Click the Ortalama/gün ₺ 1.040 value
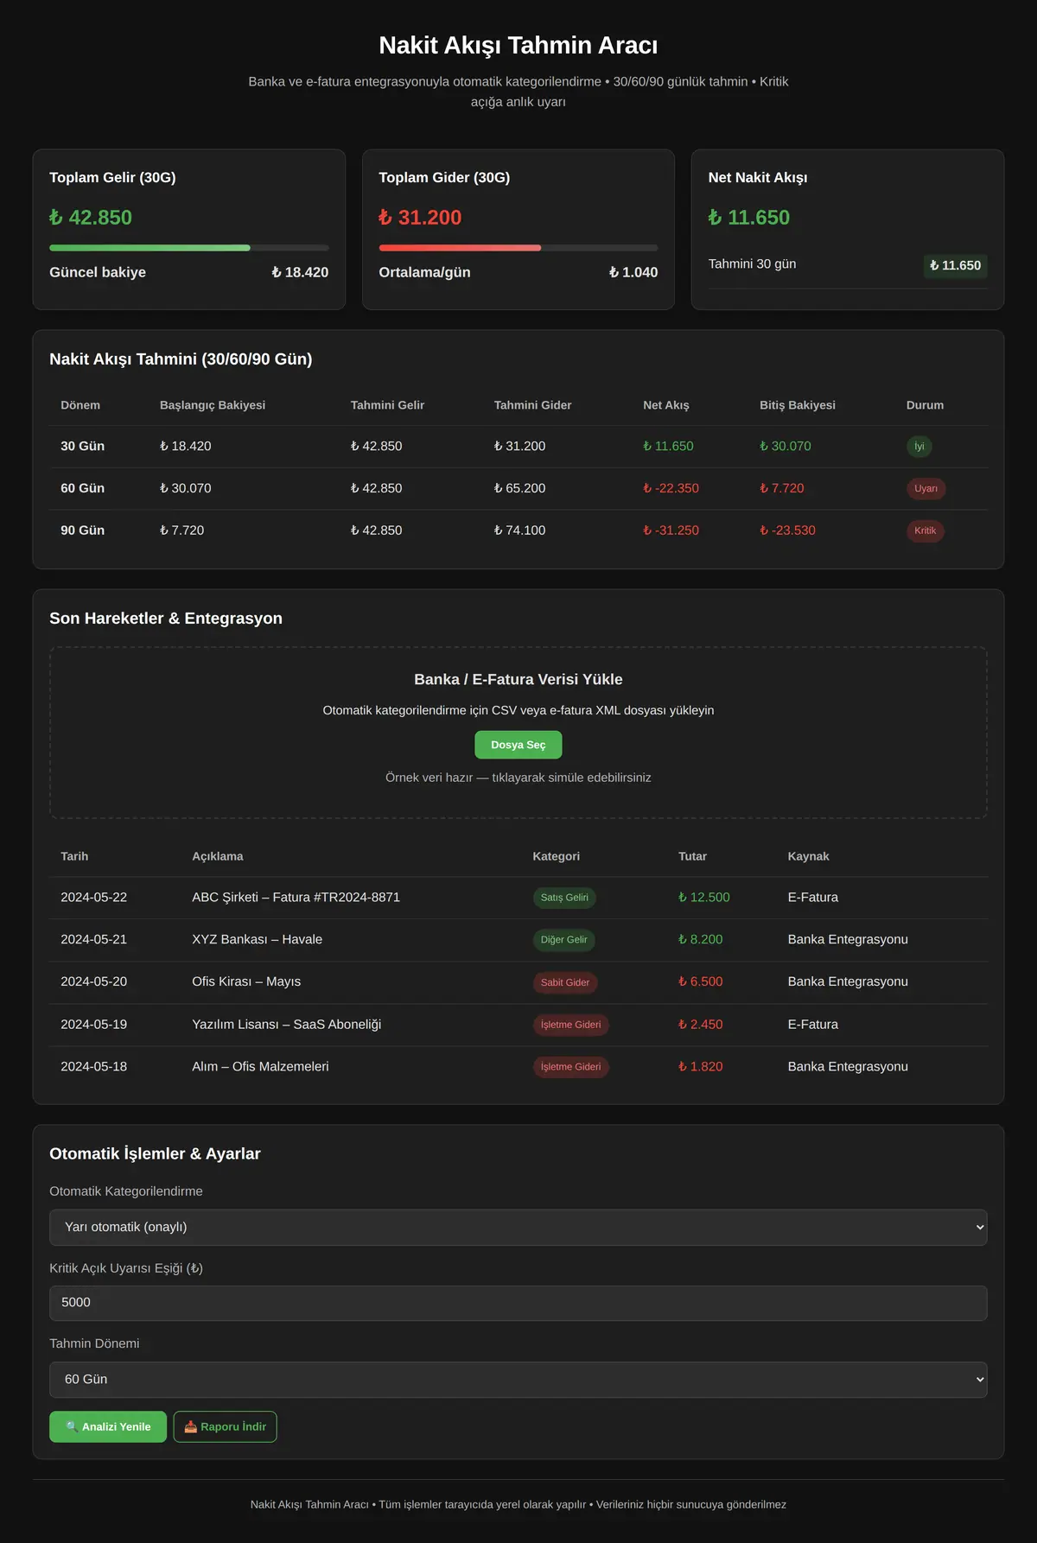The width and height of the screenshot is (1037, 1543). [x=633, y=272]
